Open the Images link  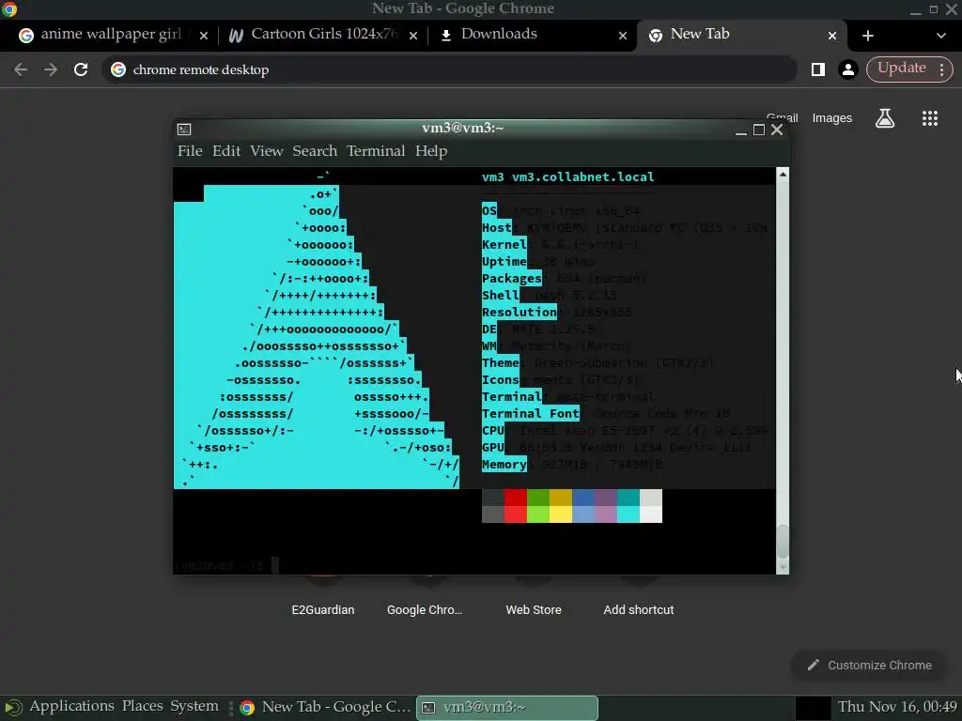(x=832, y=117)
